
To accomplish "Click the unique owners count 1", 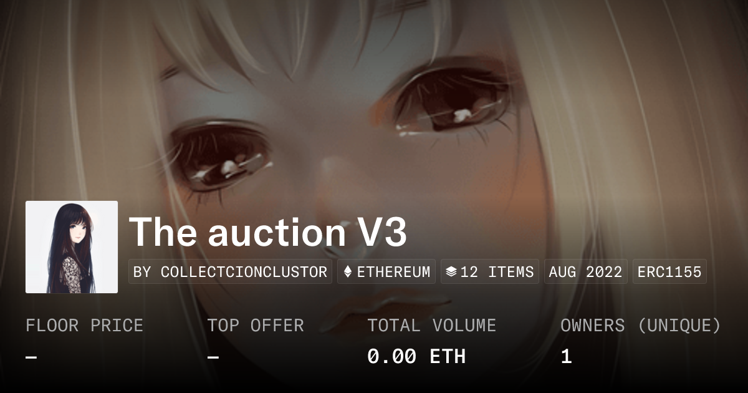I will coord(566,357).
